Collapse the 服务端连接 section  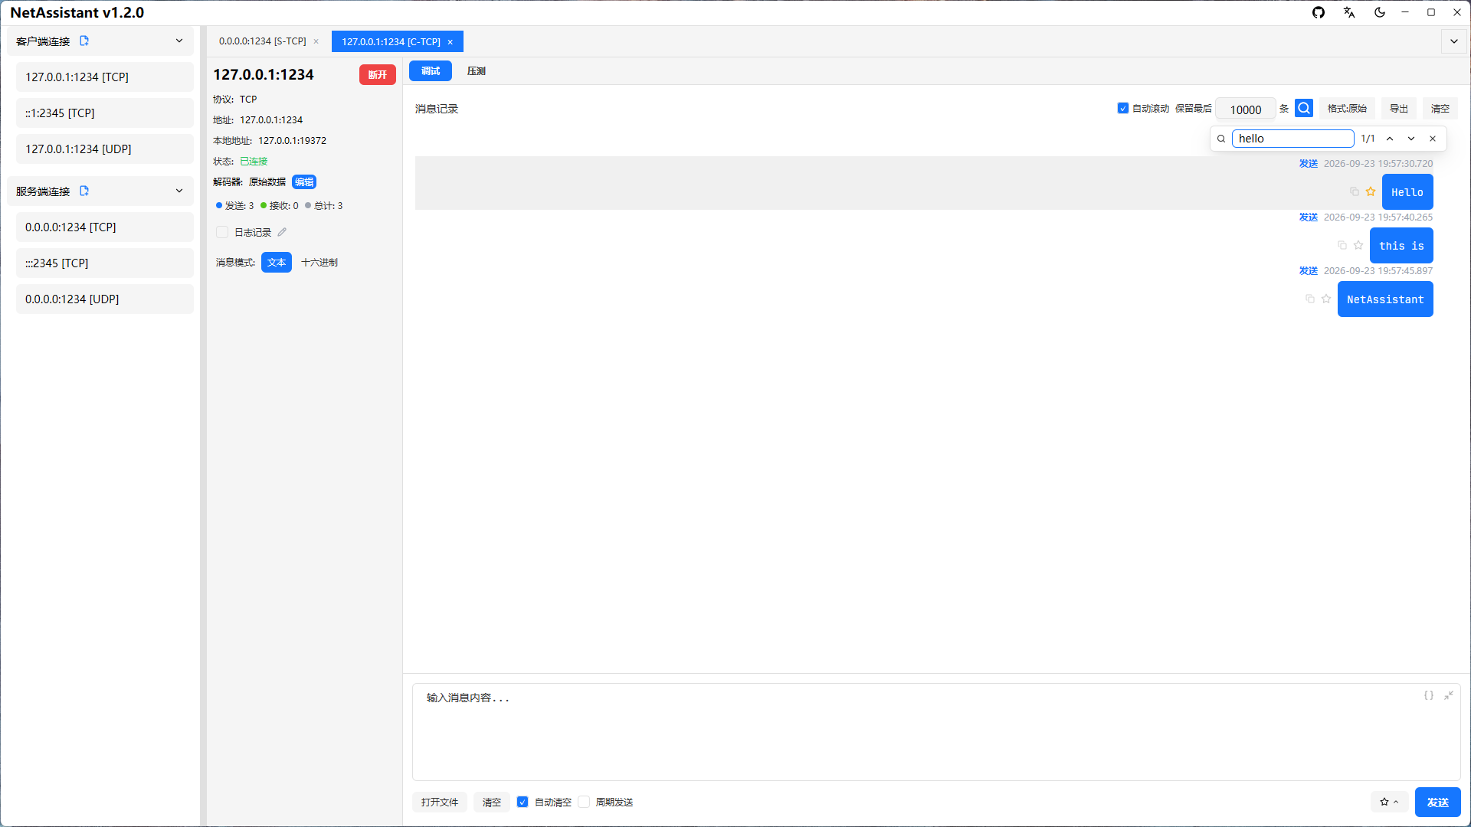179,191
